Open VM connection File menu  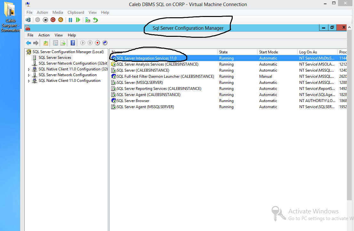tap(29, 12)
